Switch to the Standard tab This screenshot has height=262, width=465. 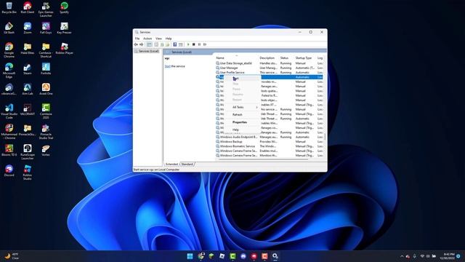pos(187,164)
